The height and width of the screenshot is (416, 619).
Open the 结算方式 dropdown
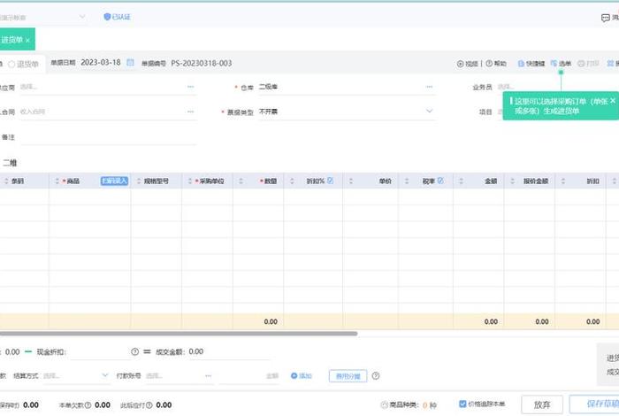[106, 376]
